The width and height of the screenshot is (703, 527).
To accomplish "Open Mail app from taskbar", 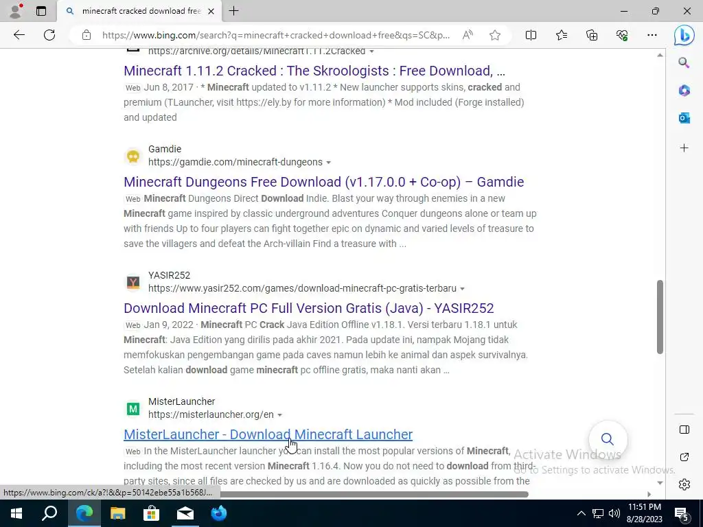I will [x=185, y=513].
